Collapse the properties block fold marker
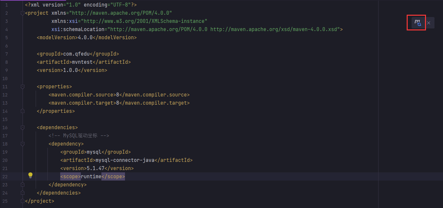443x208 pixels. tap(23, 87)
